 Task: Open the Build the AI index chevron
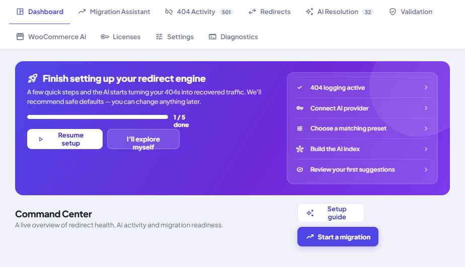[426, 149]
